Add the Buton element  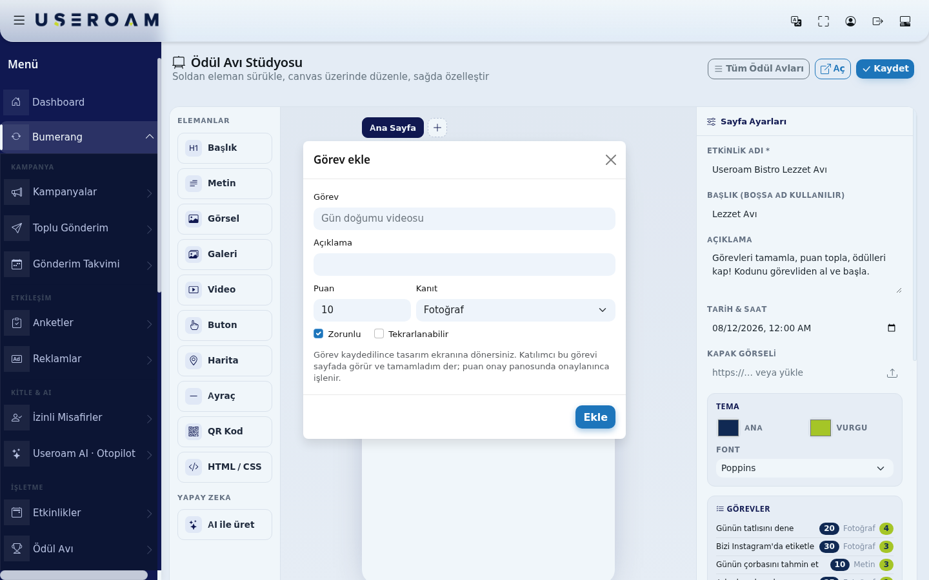225,325
